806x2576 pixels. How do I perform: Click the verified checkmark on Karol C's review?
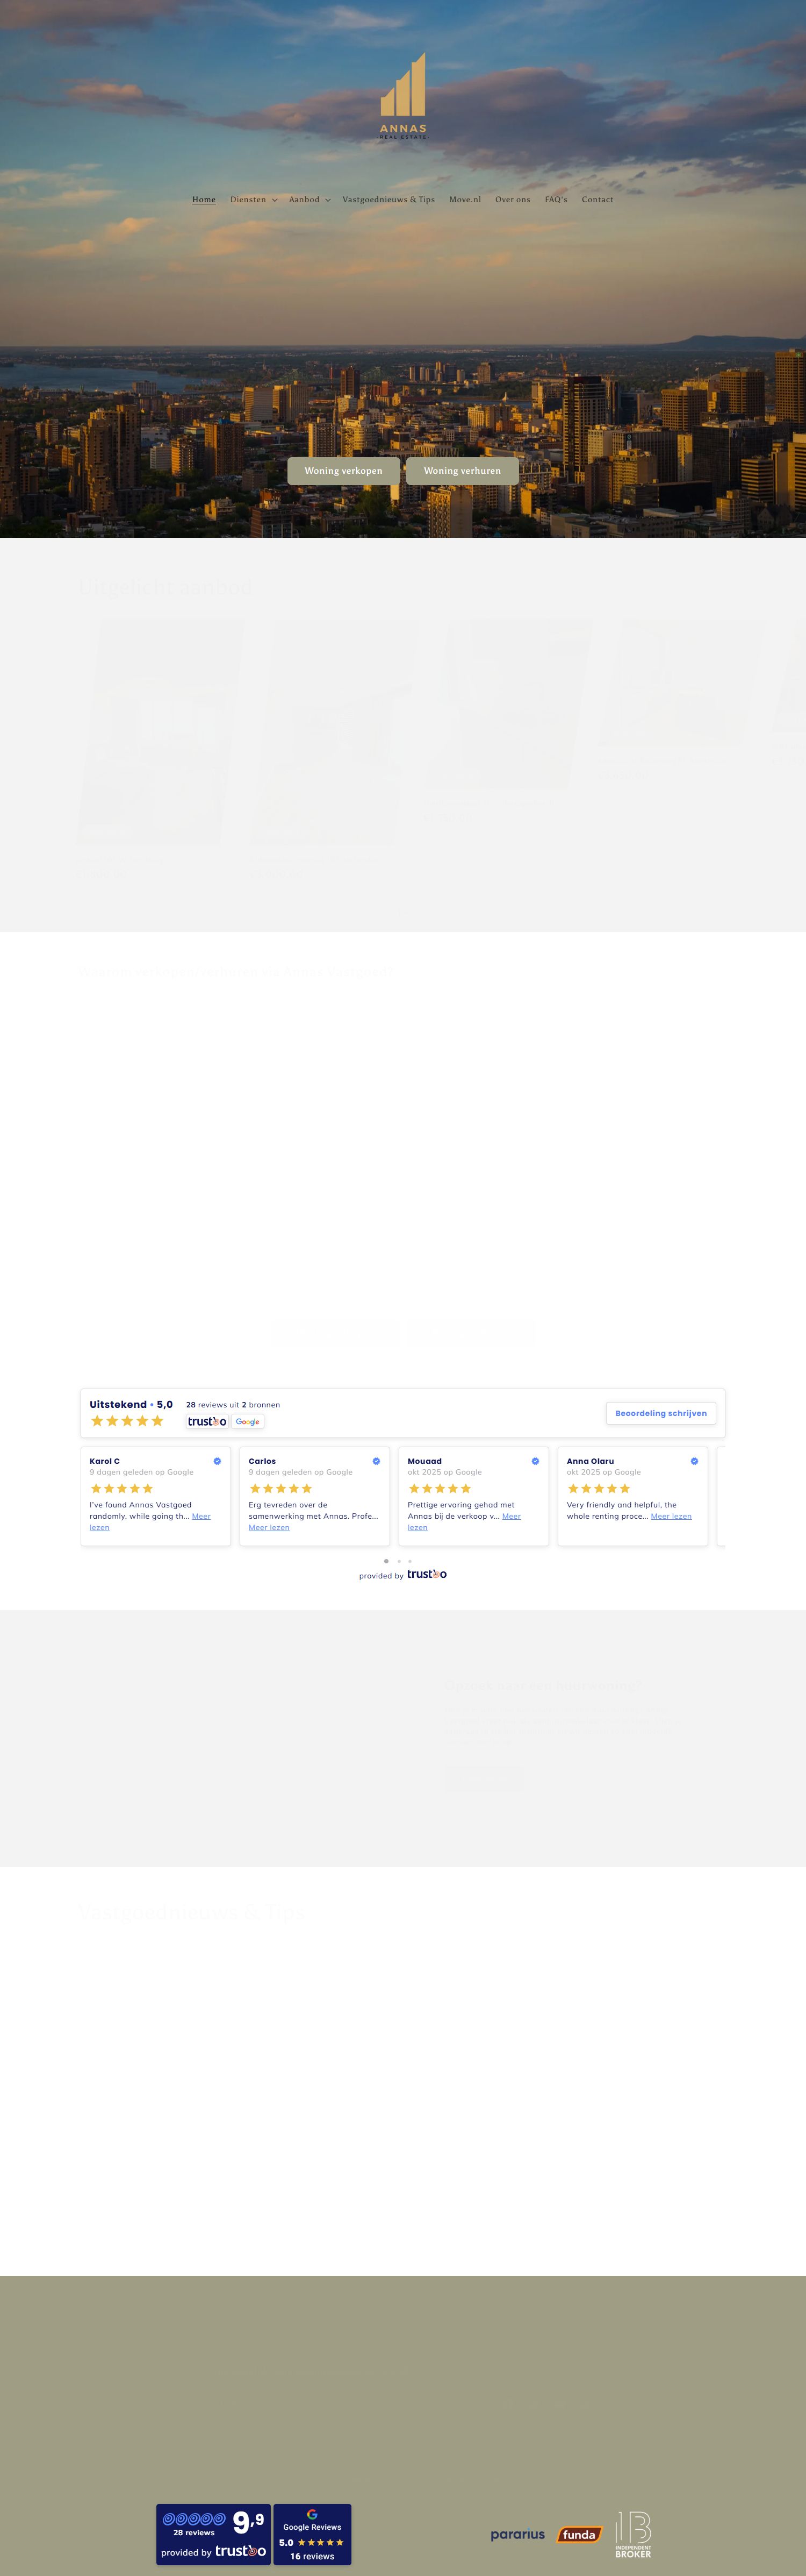[217, 1461]
